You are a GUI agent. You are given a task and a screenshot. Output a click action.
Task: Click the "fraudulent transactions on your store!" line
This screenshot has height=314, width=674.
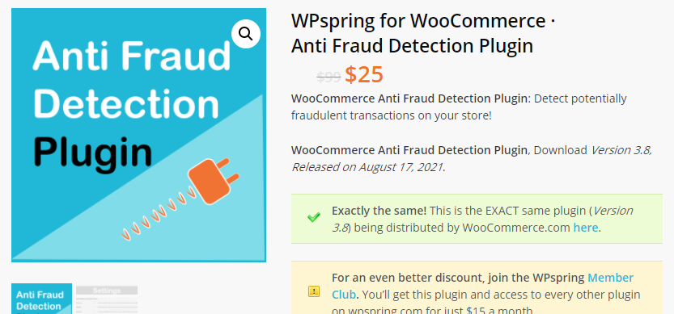click(391, 115)
